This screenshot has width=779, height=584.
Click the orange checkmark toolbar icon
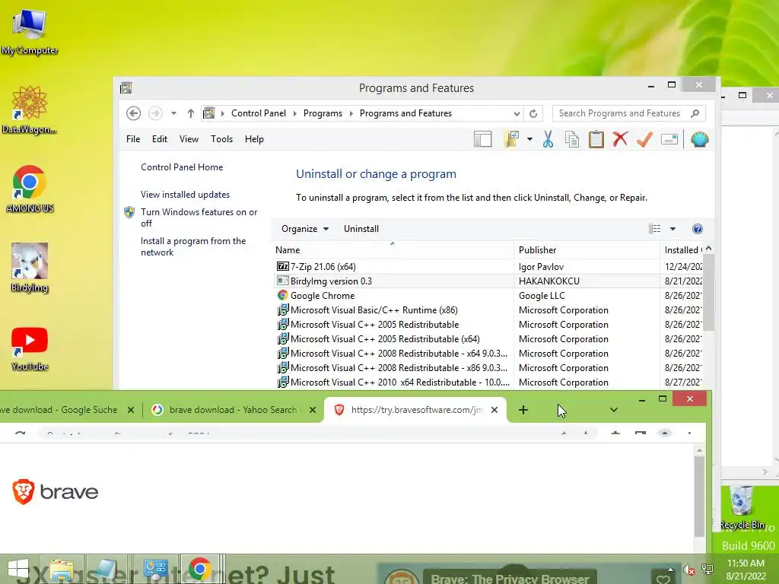644,139
